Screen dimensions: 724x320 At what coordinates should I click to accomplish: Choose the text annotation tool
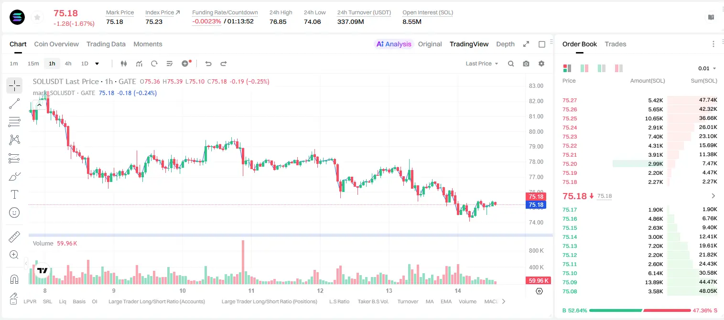click(14, 194)
